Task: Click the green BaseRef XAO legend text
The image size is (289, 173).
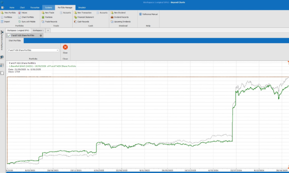Action: [43, 66]
